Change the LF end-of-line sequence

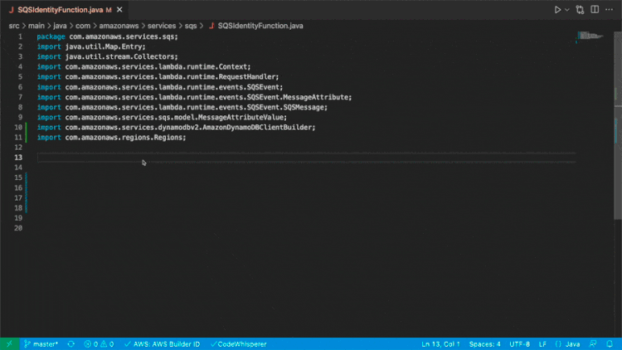(542, 344)
